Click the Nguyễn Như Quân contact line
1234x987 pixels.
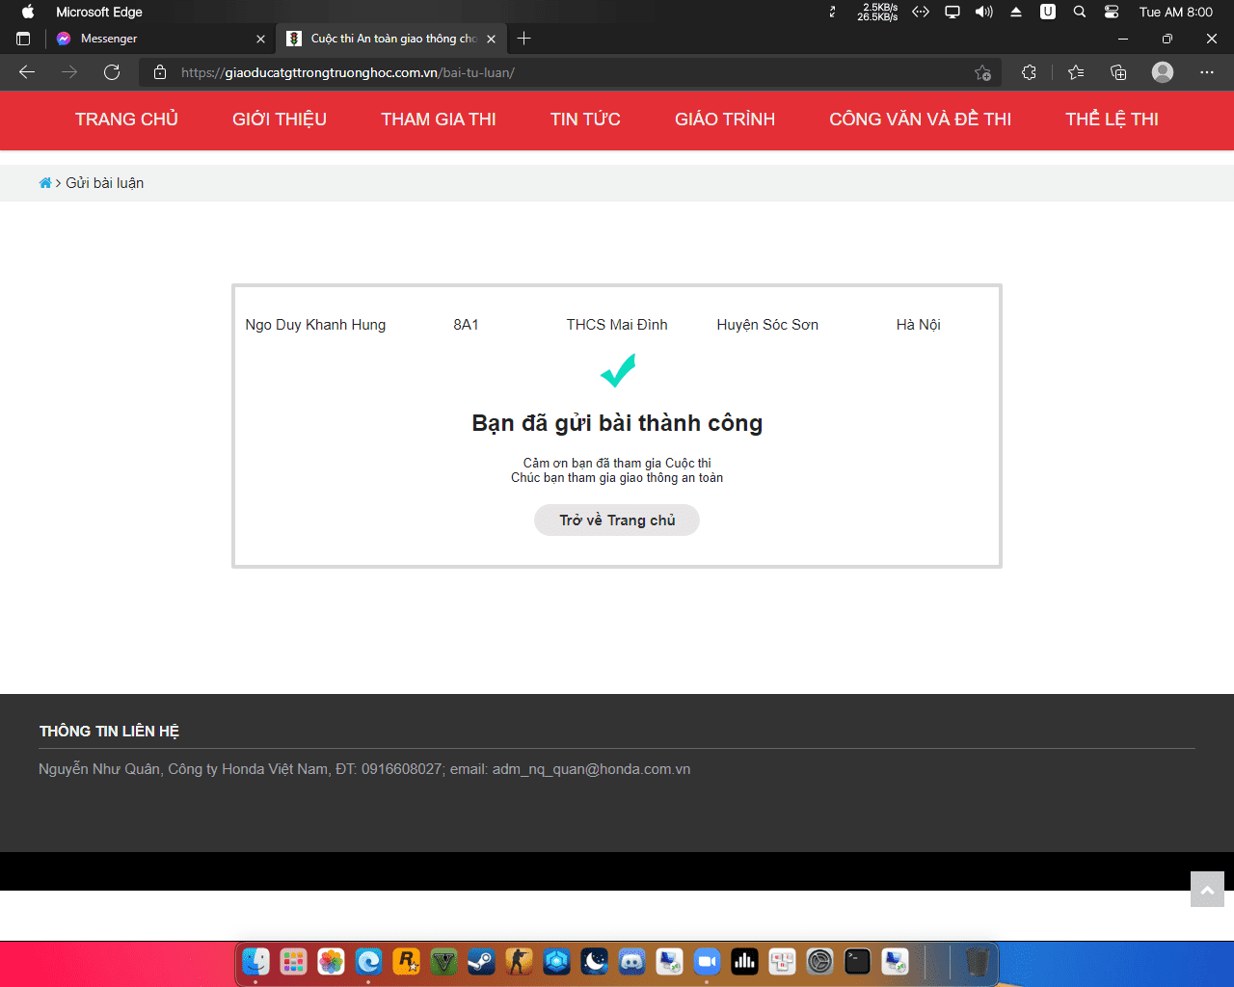[x=364, y=769]
